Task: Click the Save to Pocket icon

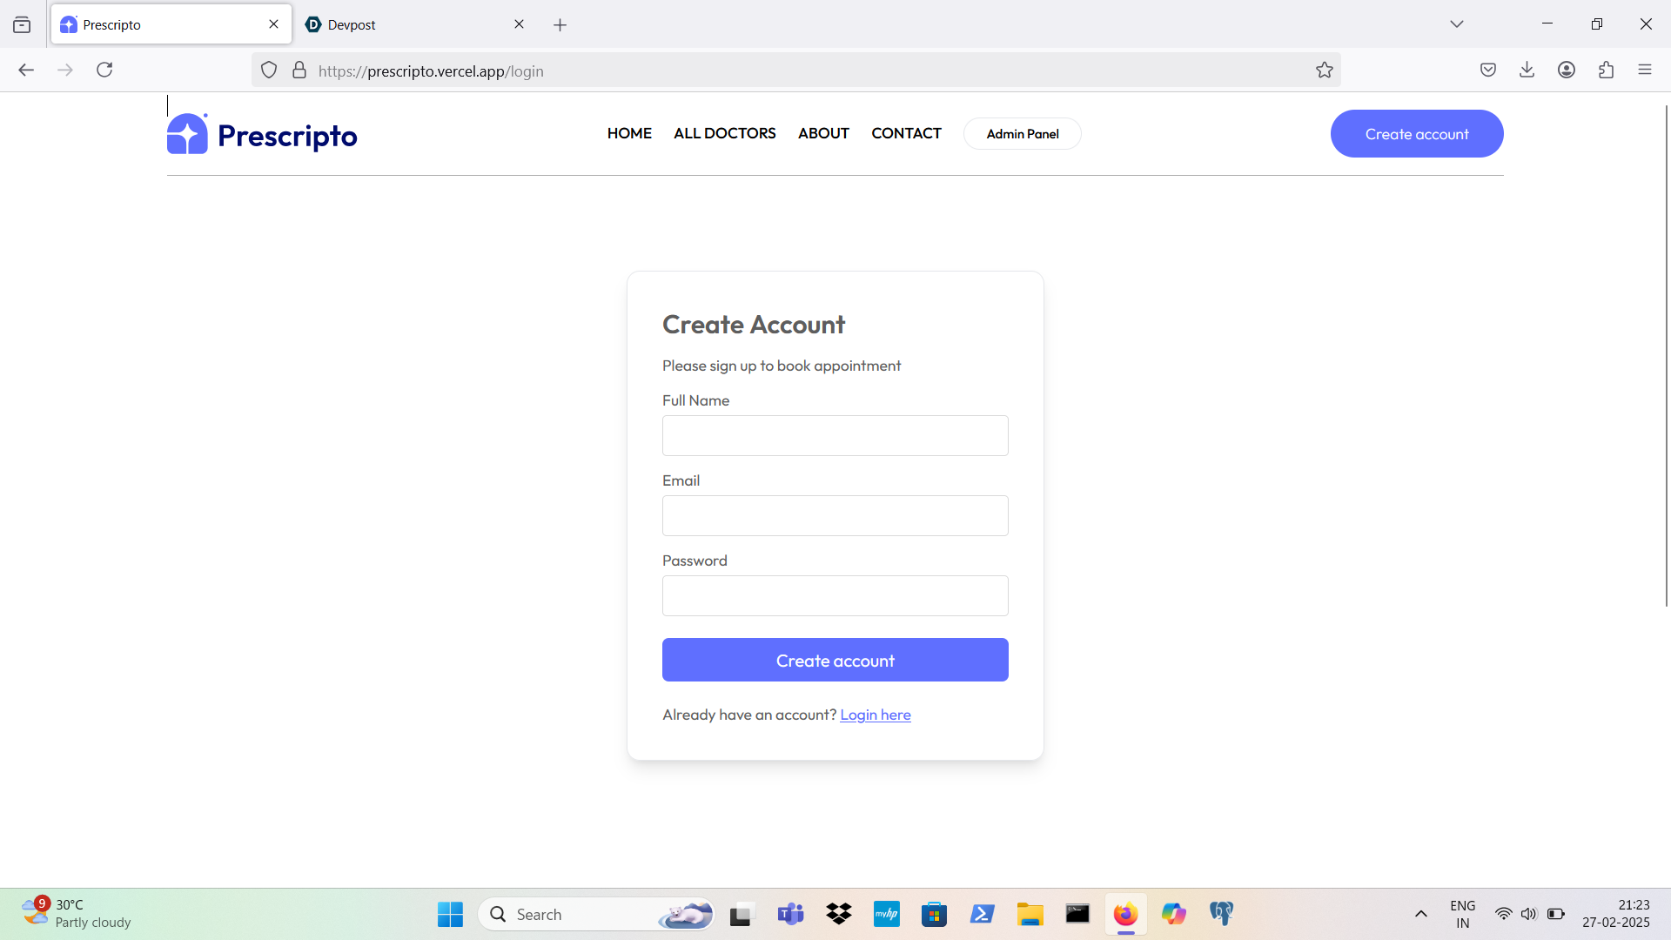Action: tap(1488, 70)
